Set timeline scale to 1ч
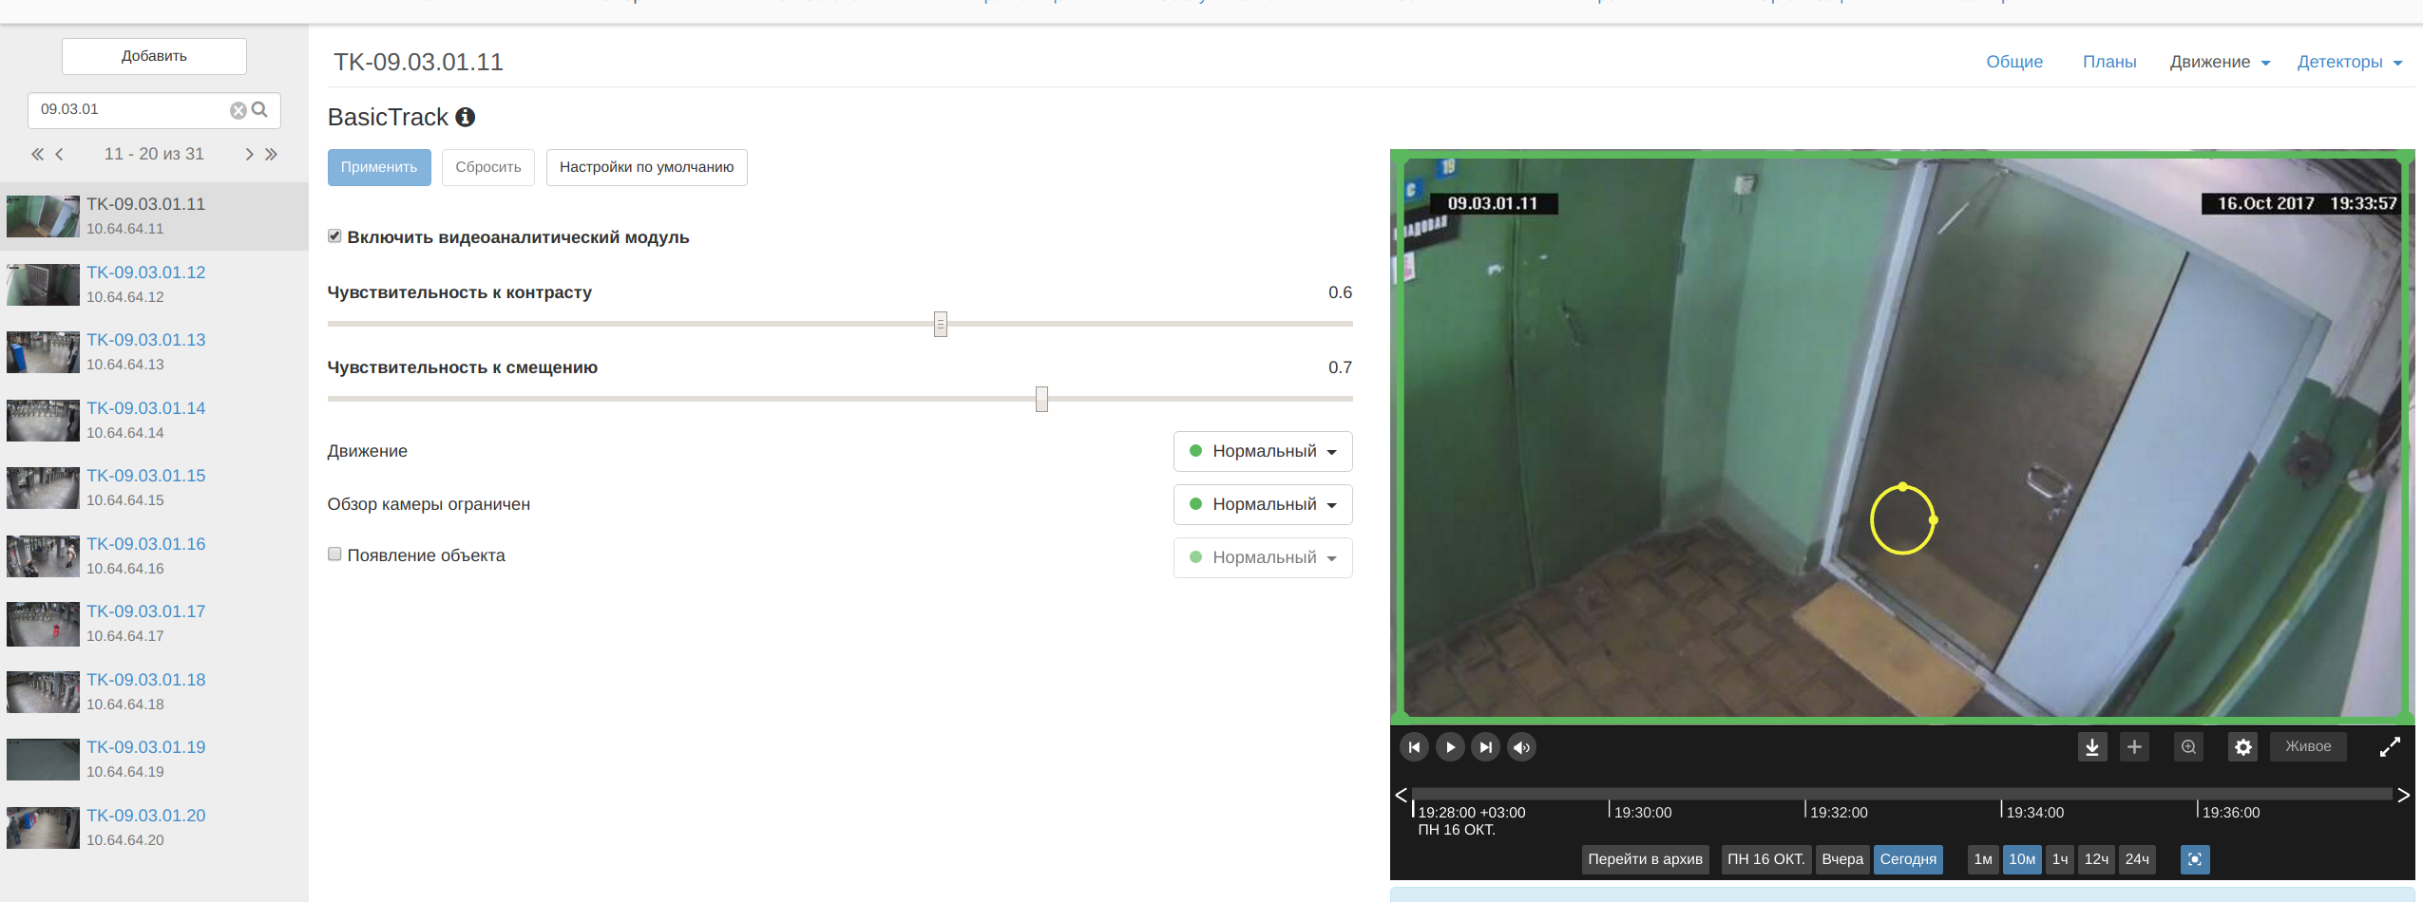Viewport: 2423px width, 902px height. point(2060,859)
